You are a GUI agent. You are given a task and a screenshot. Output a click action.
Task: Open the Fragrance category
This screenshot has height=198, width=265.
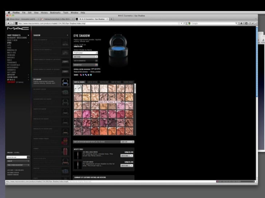click(x=12, y=62)
